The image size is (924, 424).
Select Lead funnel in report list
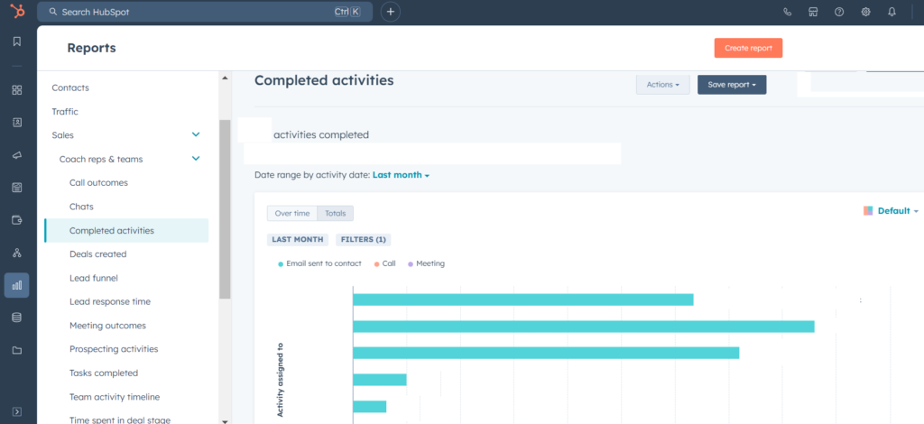coord(93,278)
